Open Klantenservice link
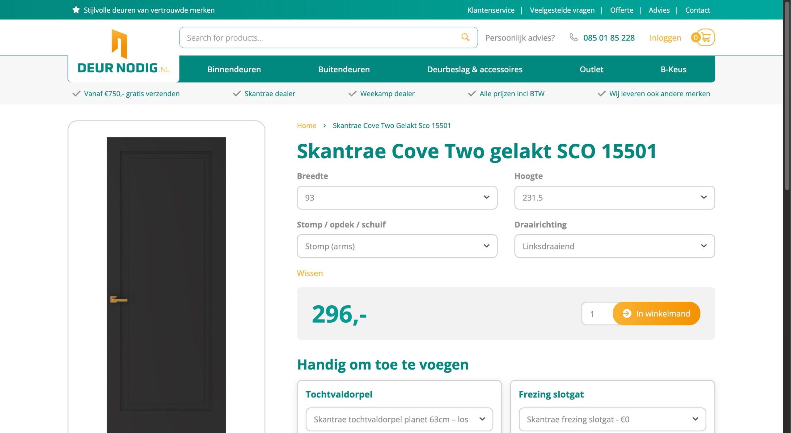 [491, 10]
